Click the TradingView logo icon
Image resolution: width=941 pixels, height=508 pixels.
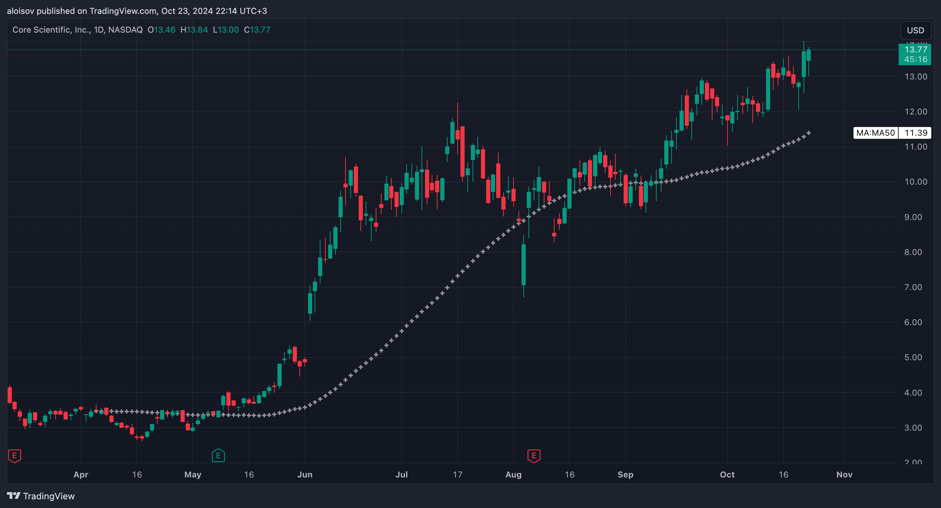(14, 496)
